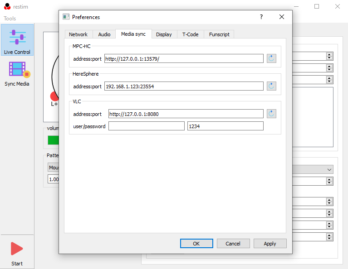The width and height of the screenshot is (348, 269).
Task: Expand the dropdown on the right panel
Action: coord(329,169)
